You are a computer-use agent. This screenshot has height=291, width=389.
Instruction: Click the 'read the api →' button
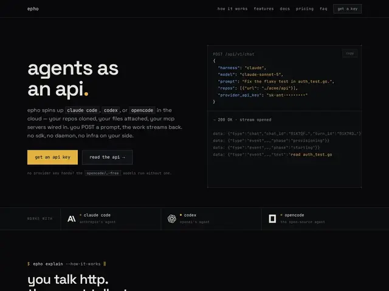[107, 157]
